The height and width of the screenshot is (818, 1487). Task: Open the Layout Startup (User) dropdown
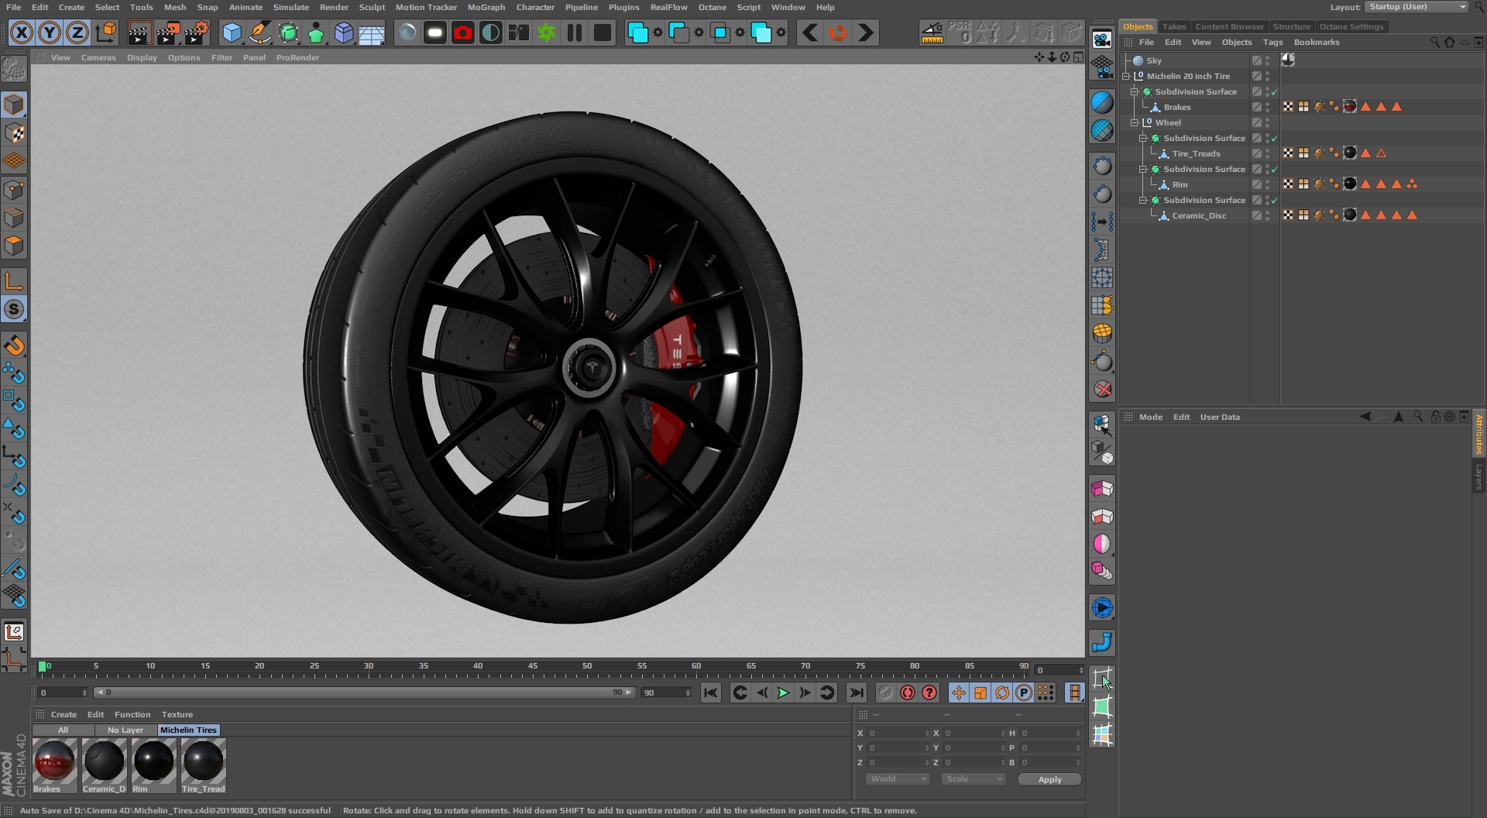1417,7
